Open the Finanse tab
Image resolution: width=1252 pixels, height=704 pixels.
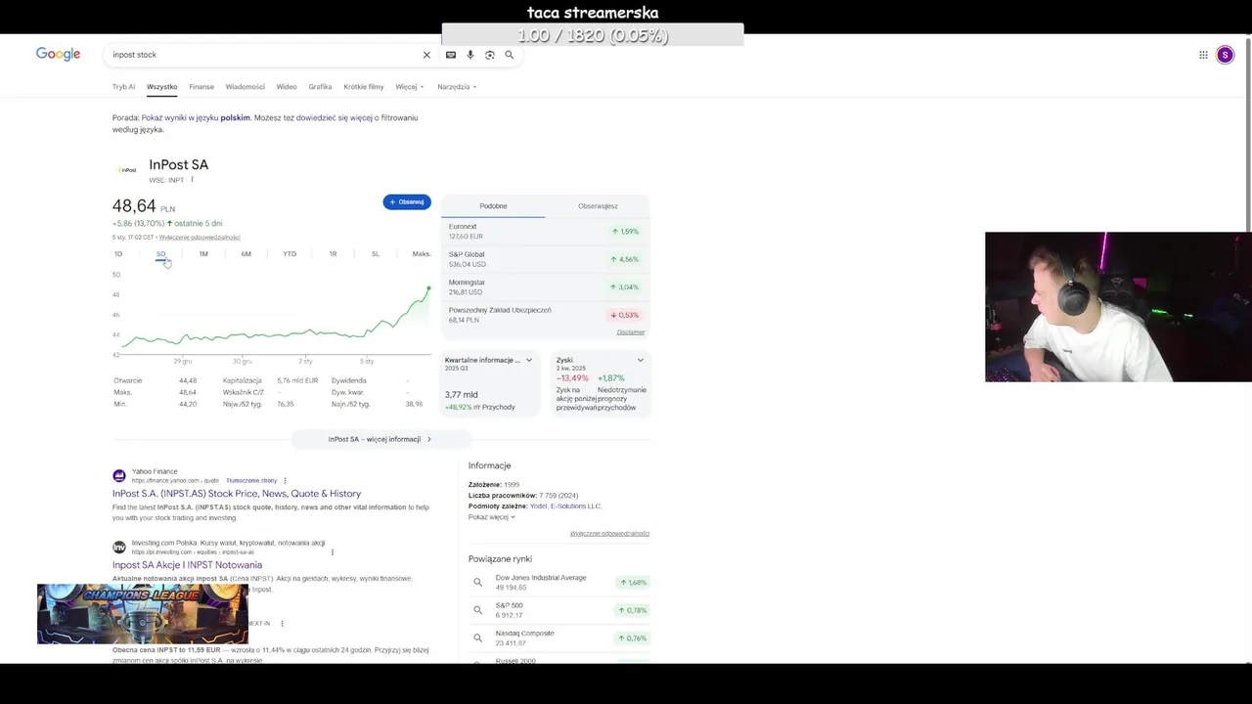click(201, 87)
